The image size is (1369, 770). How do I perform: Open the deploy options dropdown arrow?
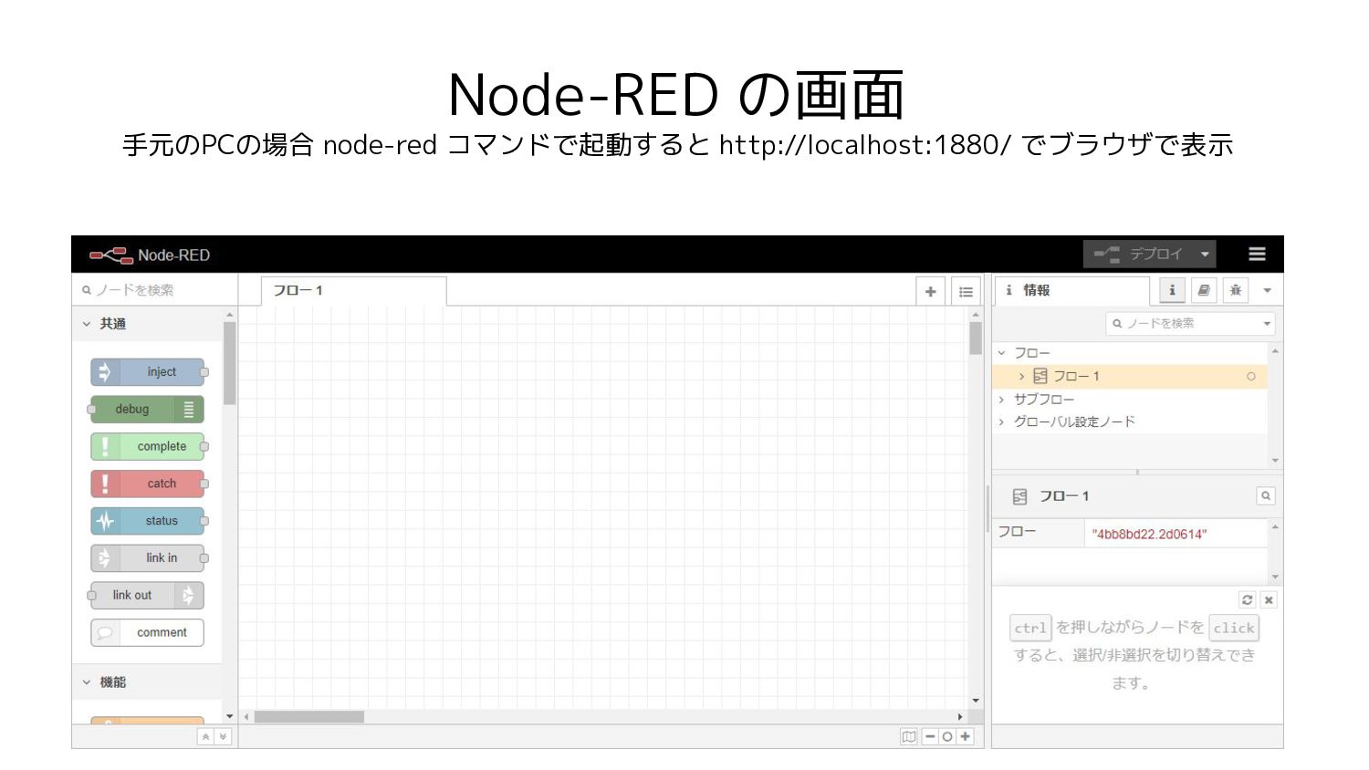point(1205,255)
